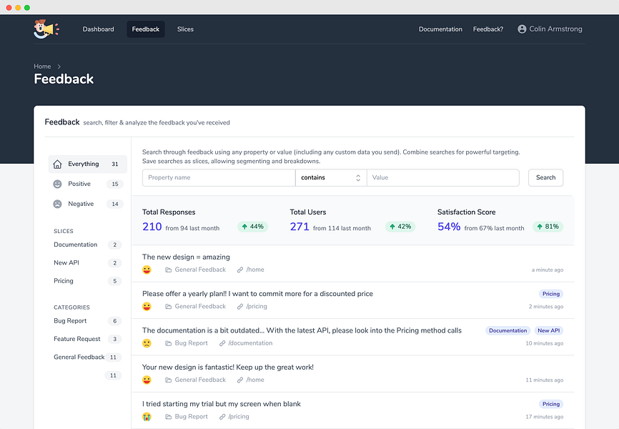Viewport: 619px width, 429px height.
Task: Click the Value input field
Action: coord(442,177)
